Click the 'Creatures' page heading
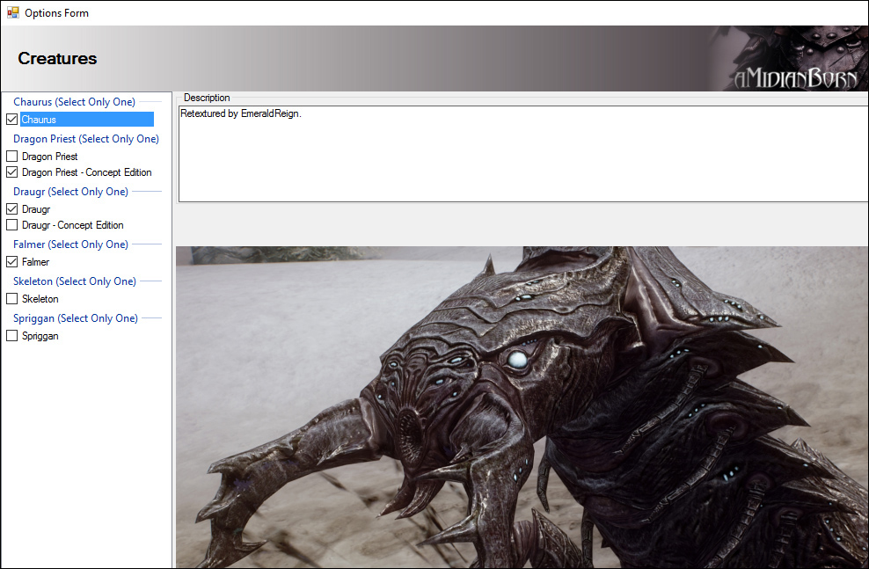Viewport: 869px width, 569px height. [x=57, y=58]
